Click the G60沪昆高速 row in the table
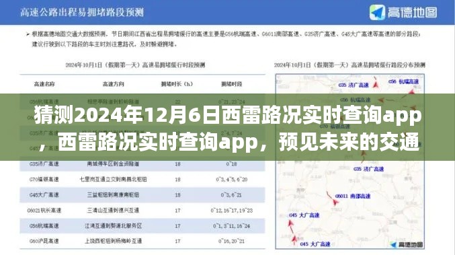This screenshot has height=255, width=455. tap(142, 241)
